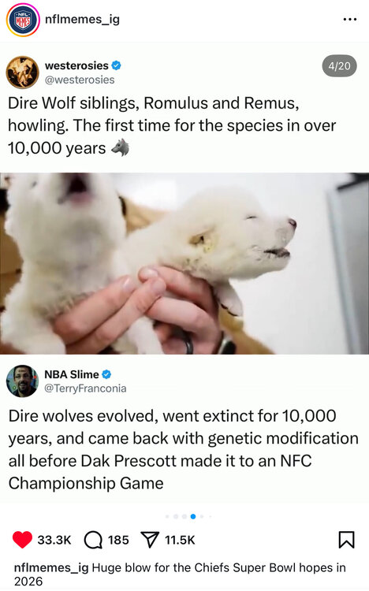Click the NBA Slime profile picture
The image size is (369, 591).
(x=22, y=381)
